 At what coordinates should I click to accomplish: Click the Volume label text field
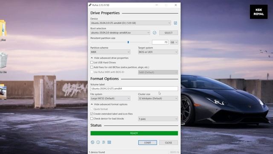pos(134,89)
